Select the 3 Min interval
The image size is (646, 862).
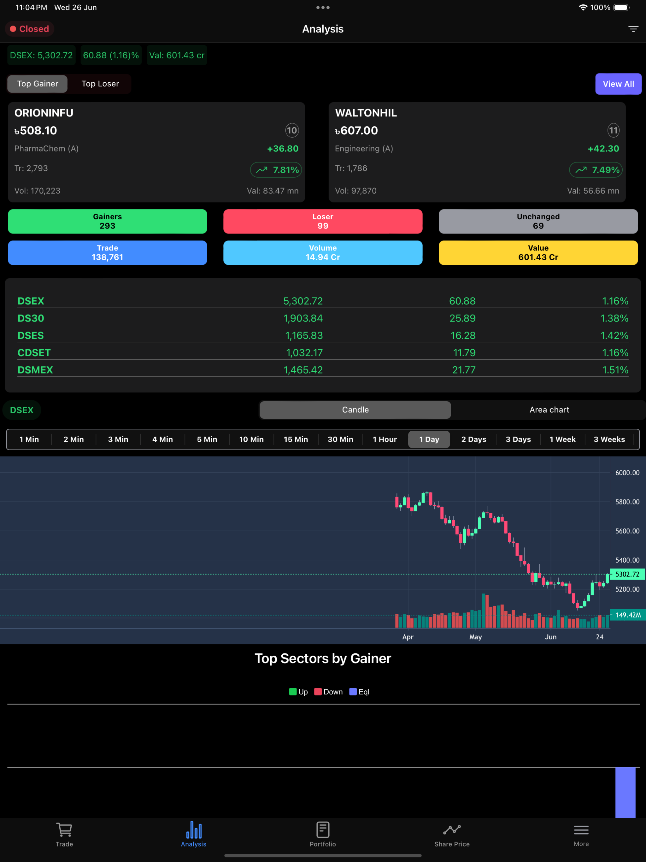coord(118,439)
